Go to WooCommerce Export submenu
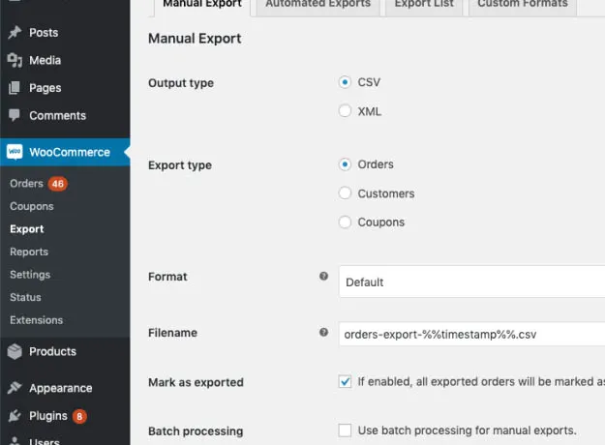Image resolution: width=605 pixels, height=445 pixels. click(27, 229)
